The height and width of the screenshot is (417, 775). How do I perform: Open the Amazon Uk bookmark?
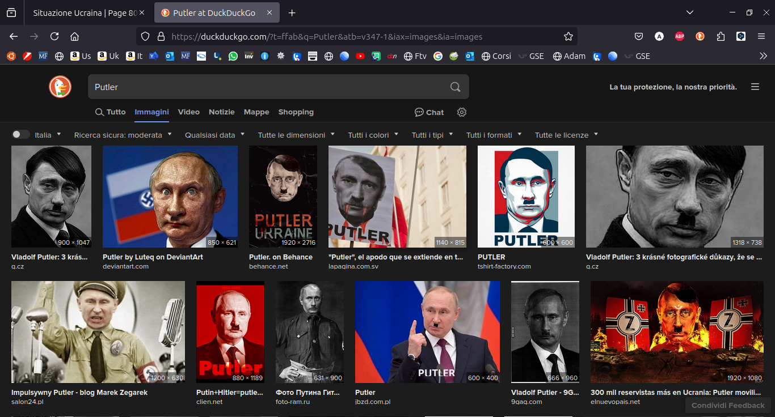108,56
